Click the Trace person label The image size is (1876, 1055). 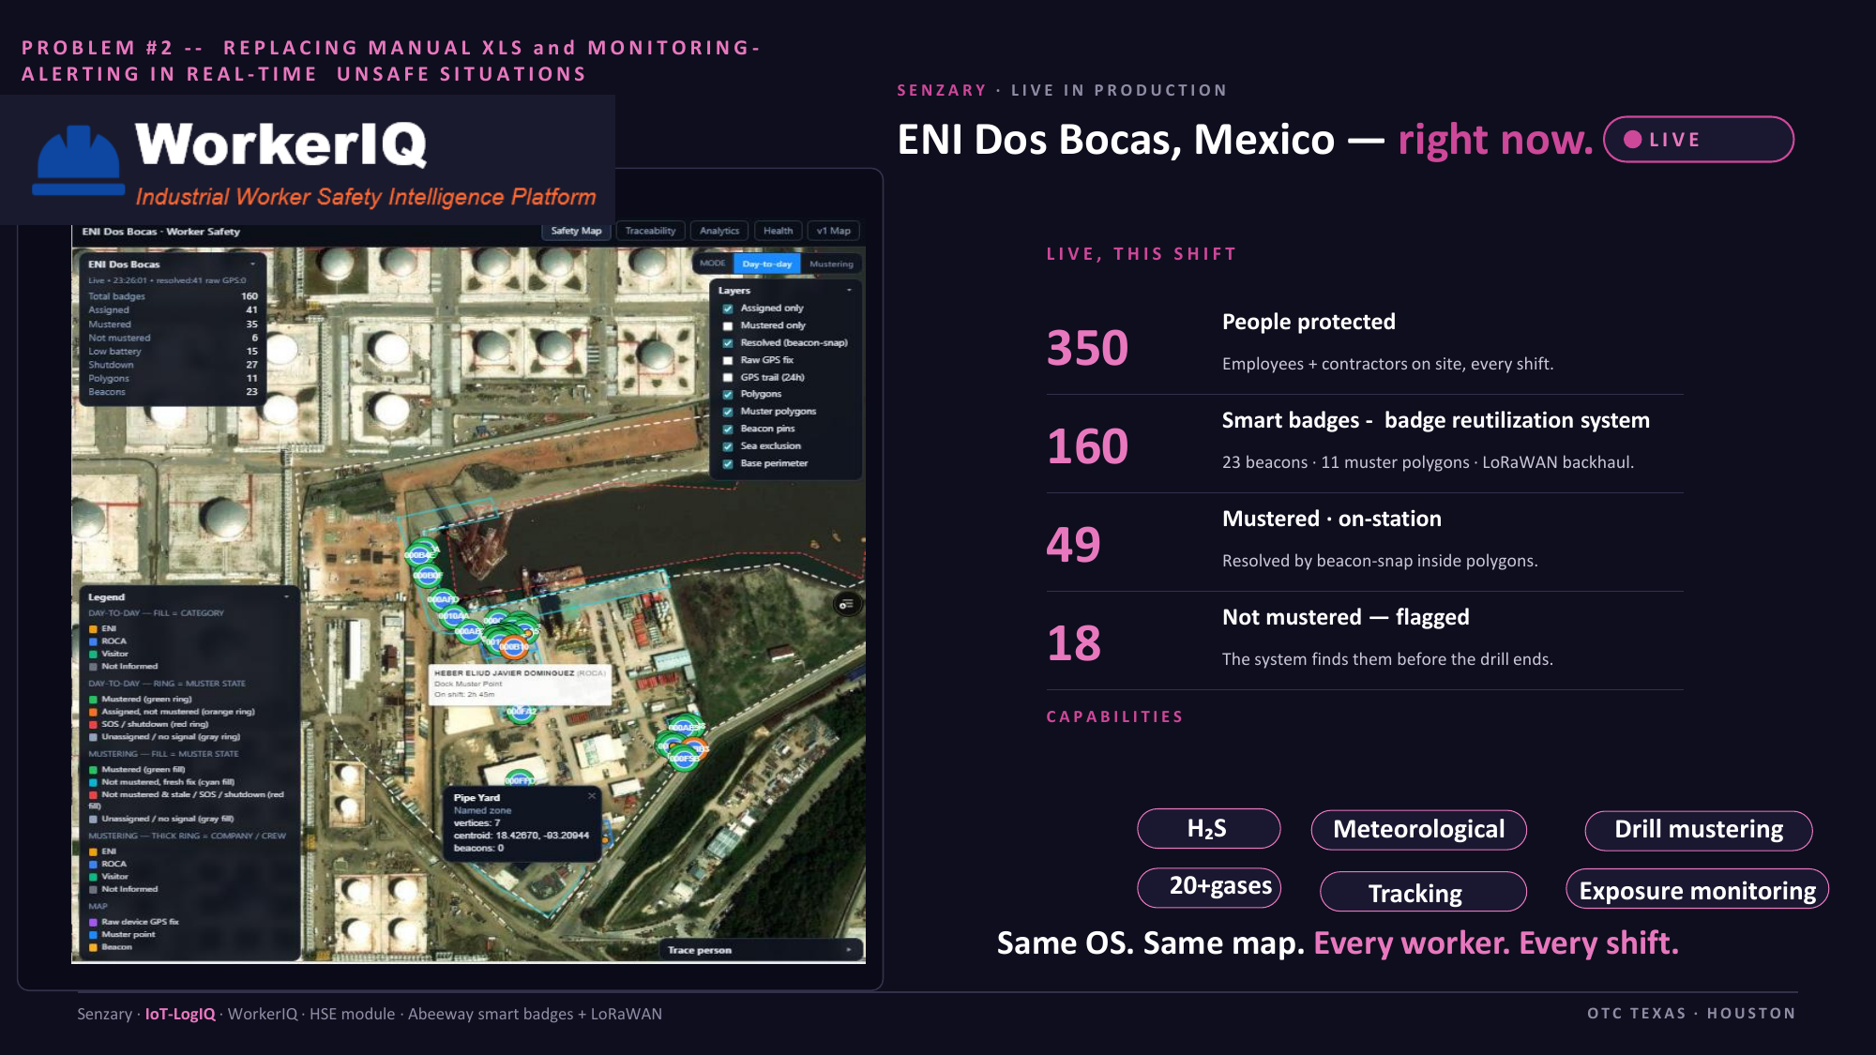coord(700,950)
